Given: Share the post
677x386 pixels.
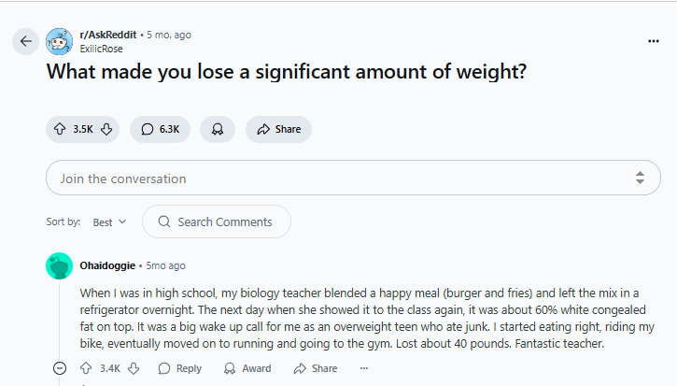Looking at the screenshot, I should point(278,129).
